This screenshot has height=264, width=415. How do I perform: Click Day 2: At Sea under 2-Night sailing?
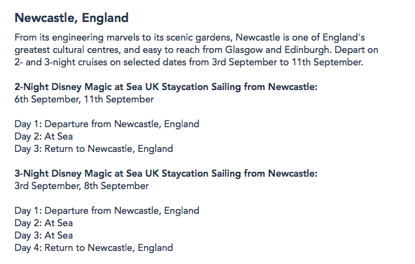click(44, 136)
